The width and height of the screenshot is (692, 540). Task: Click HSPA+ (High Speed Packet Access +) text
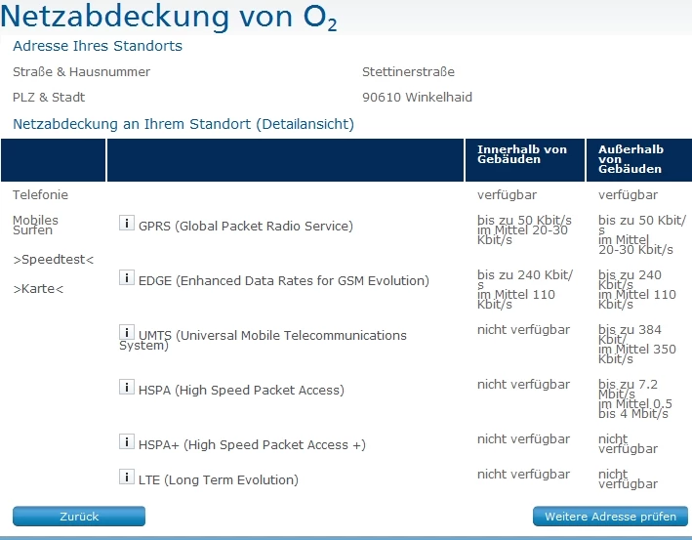click(252, 445)
